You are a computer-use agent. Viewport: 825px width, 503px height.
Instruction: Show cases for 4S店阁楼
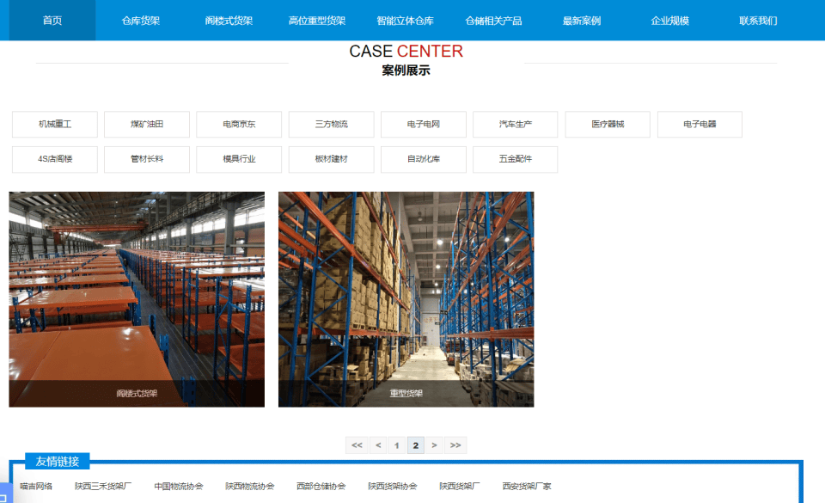coord(55,159)
